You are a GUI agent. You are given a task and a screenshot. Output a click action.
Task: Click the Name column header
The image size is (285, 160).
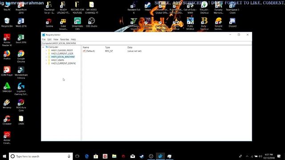pos(86,48)
